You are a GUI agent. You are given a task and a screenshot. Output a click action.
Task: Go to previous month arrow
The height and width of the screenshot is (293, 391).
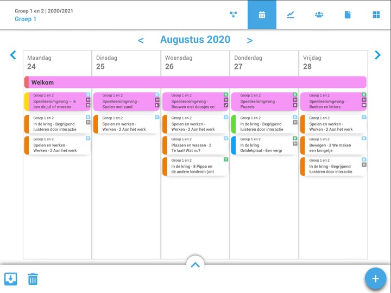141,40
